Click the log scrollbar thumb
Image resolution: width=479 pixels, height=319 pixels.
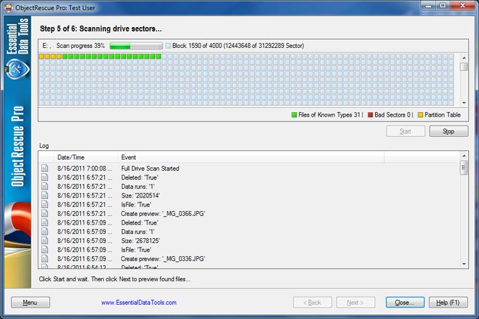(x=463, y=168)
